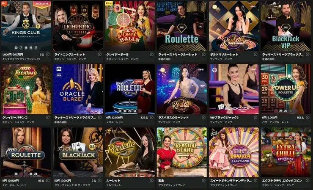Image resolution: width=313 pixels, height=190 pixels.
Task: Open info icon for ライトニングルーレット
Action: [99, 54]
